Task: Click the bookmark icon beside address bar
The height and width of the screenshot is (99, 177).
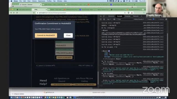Action: pos(34,13)
